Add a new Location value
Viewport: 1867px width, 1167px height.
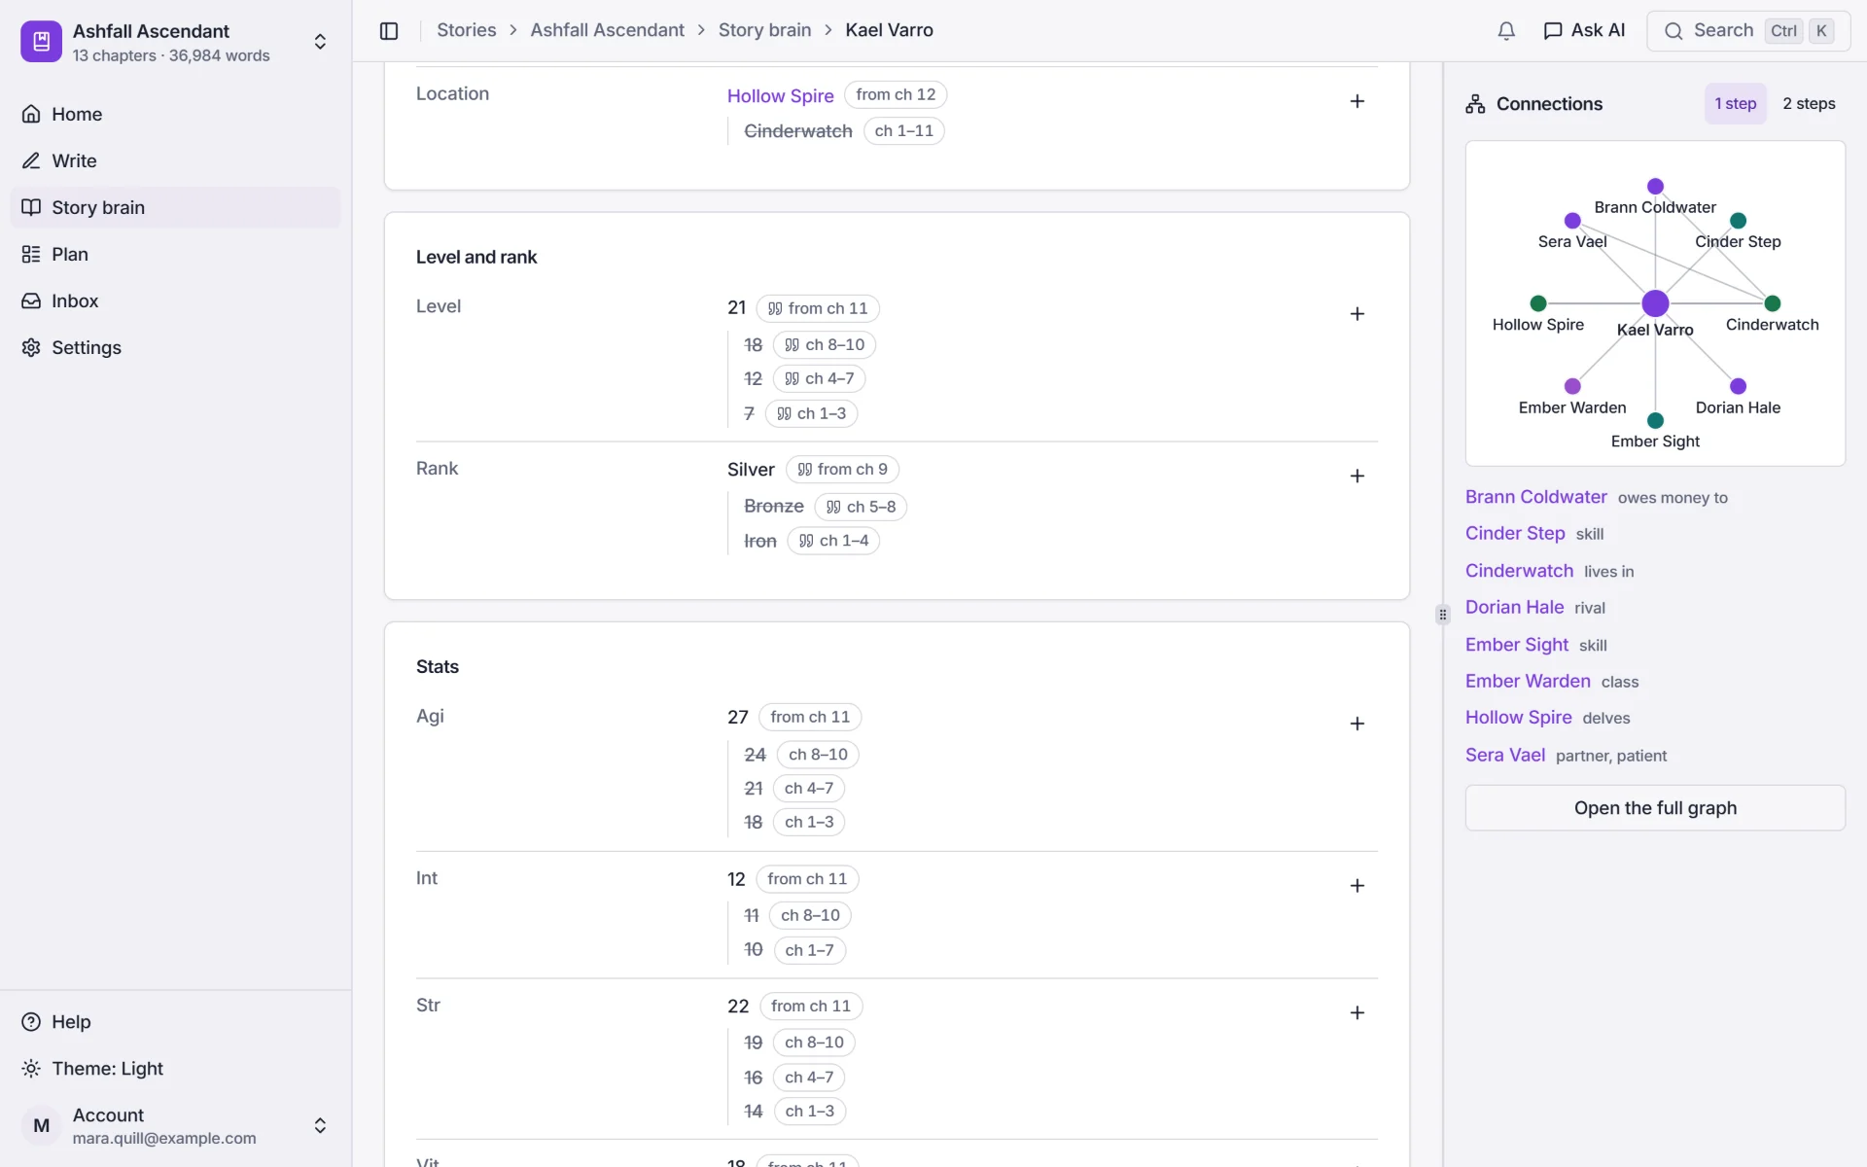coord(1357,101)
